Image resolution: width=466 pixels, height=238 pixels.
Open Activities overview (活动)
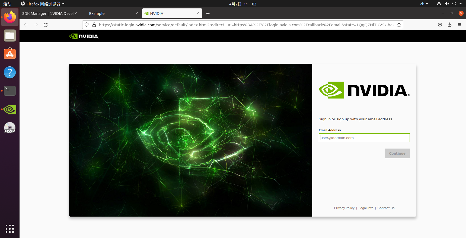tap(7, 4)
